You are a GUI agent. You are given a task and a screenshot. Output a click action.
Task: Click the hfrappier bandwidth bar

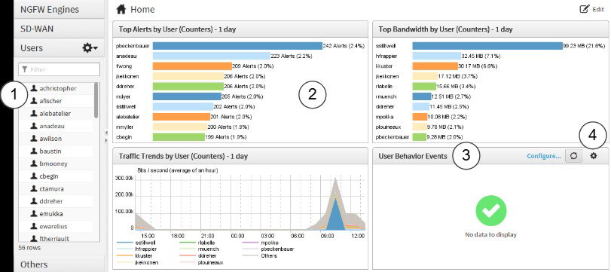[x=436, y=56]
